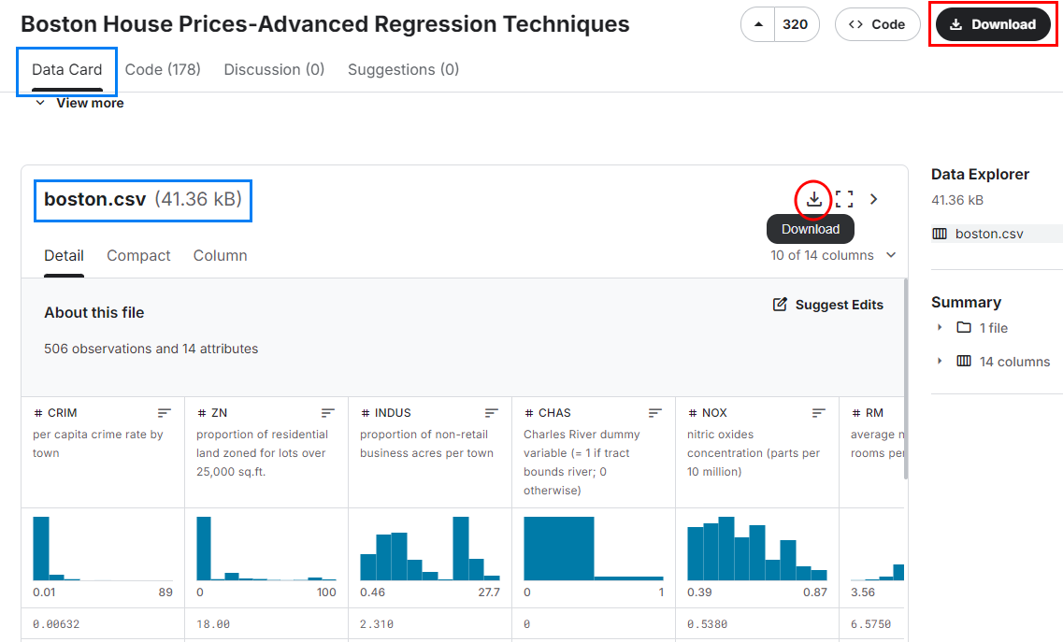Open the Discussion (0) tab
The width and height of the screenshot is (1063, 642).
point(274,69)
